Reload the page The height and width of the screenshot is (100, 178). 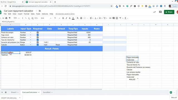point(6,6)
